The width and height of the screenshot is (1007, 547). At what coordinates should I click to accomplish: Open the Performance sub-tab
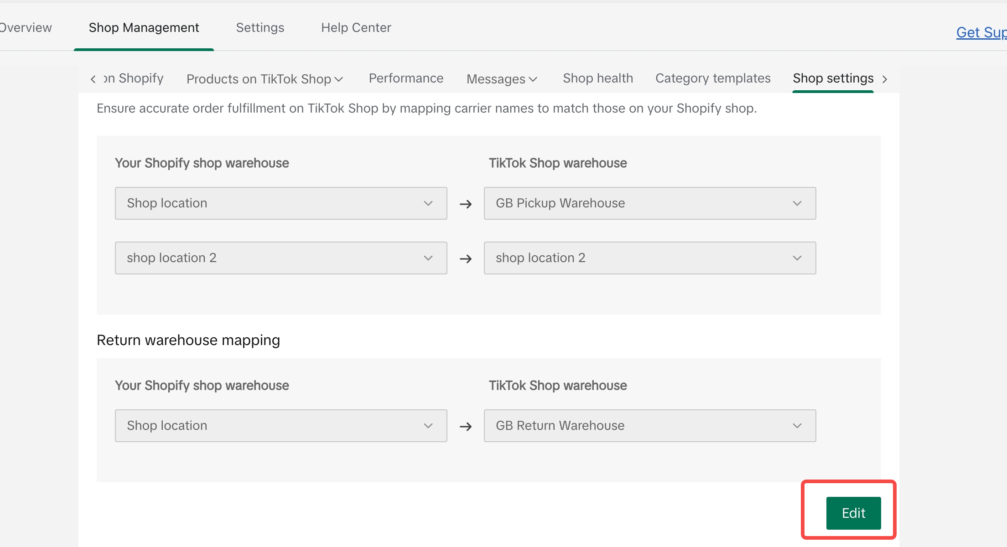point(406,78)
